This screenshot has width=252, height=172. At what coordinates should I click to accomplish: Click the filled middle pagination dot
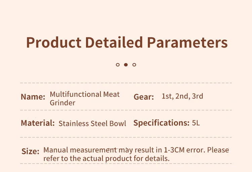point(126,64)
